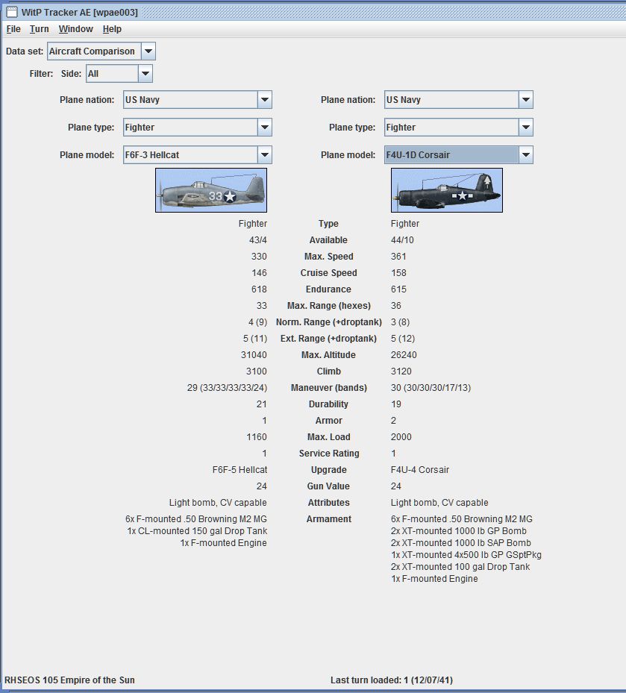Click the Maneuver (bands) row label

pyautogui.click(x=329, y=388)
